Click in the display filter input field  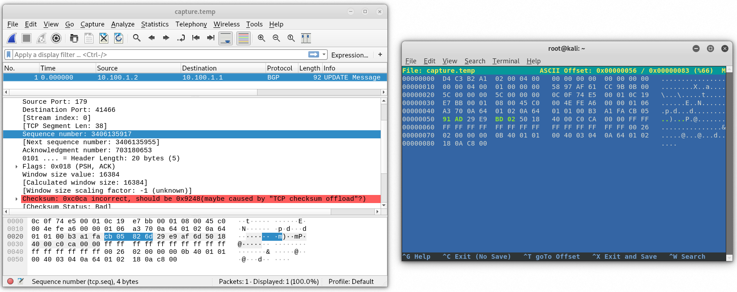(157, 55)
